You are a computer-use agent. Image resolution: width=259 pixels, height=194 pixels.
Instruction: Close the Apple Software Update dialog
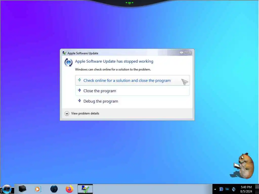pos(190,53)
